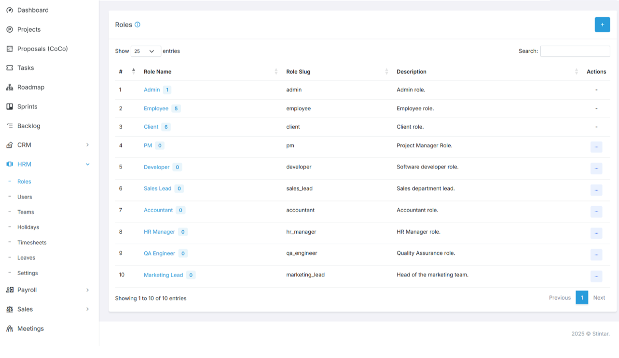Click the Backlog list icon
Image resolution: width=619 pixels, height=358 pixels.
tap(10, 126)
